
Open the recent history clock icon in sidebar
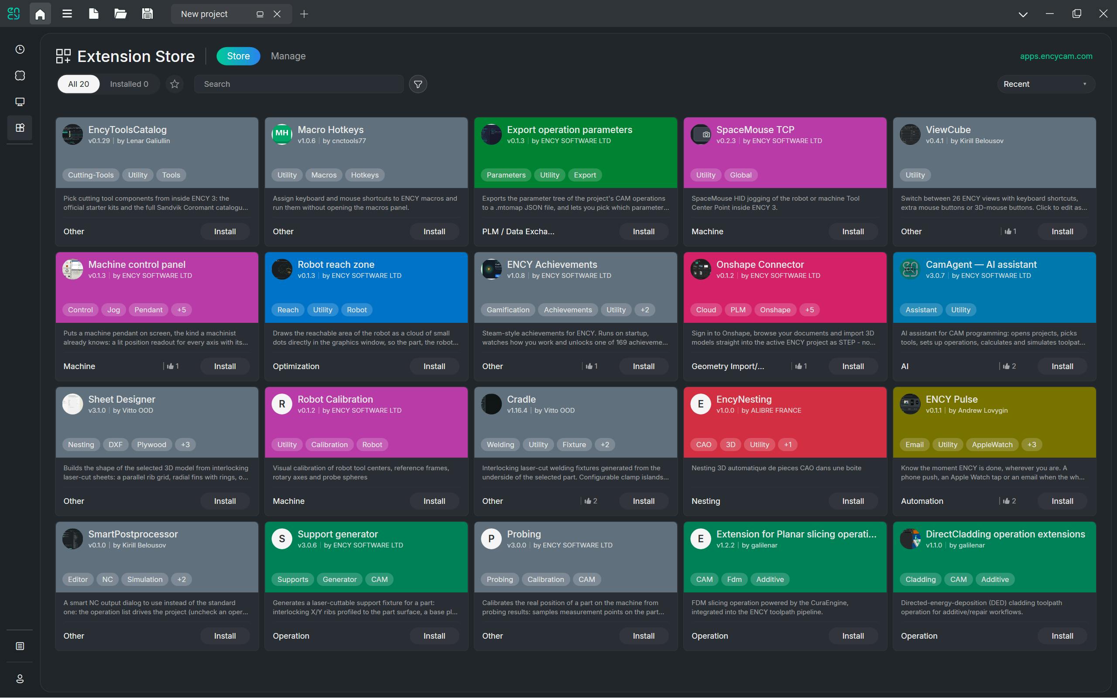click(20, 49)
